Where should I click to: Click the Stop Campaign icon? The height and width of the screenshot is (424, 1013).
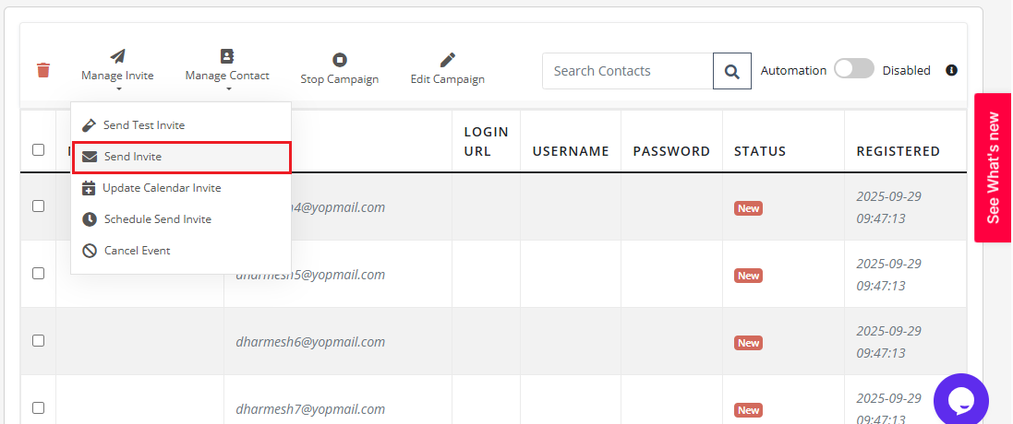tap(340, 60)
